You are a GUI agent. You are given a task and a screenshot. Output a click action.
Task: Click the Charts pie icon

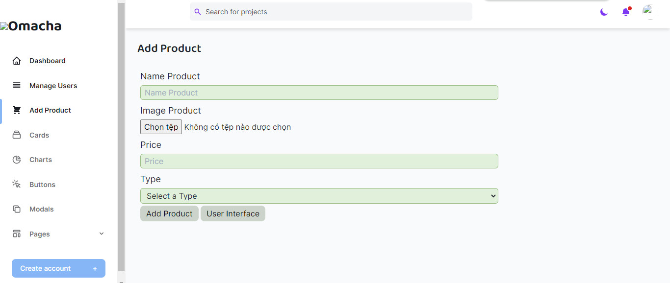click(x=17, y=160)
